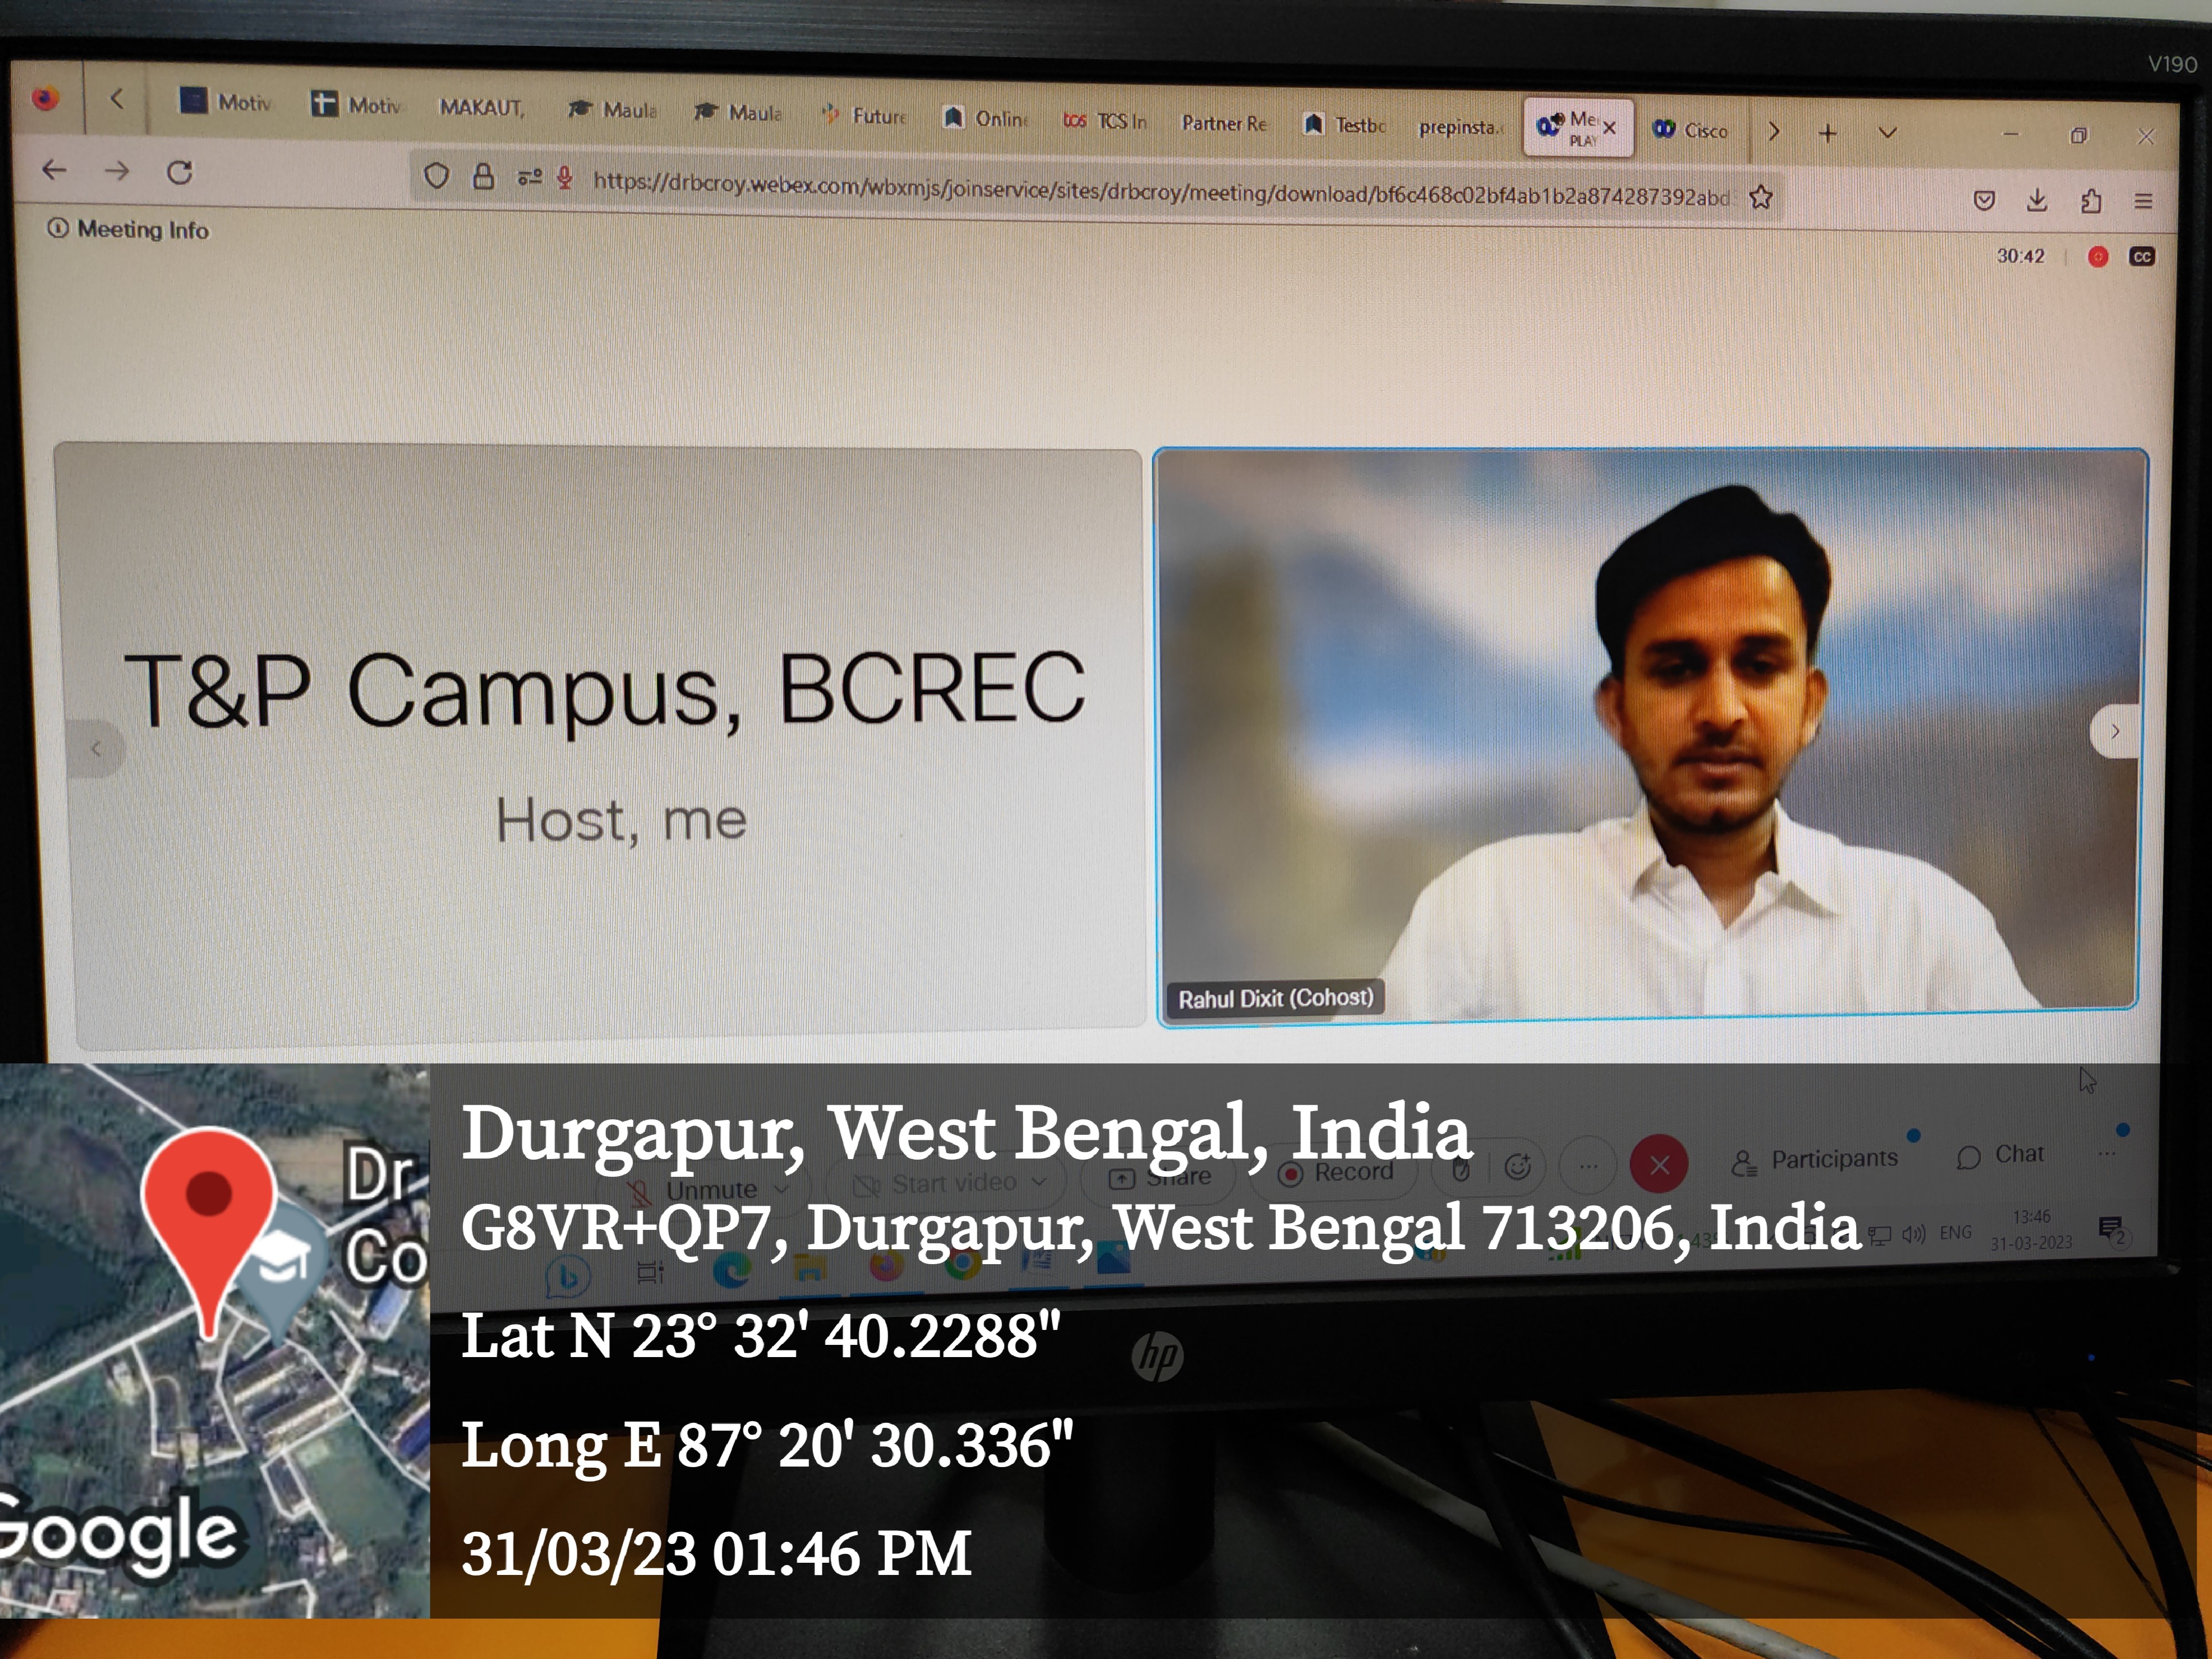Open the list all tabs dropdown
This screenshot has width=2212, height=1659.
click(x=1888, y=133)
